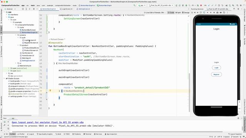Switch editor to Code view

pyautogui.click(x=171, y=13)
